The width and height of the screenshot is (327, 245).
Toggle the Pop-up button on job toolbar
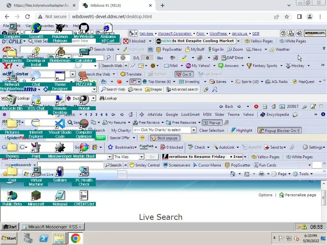point(212,123)
